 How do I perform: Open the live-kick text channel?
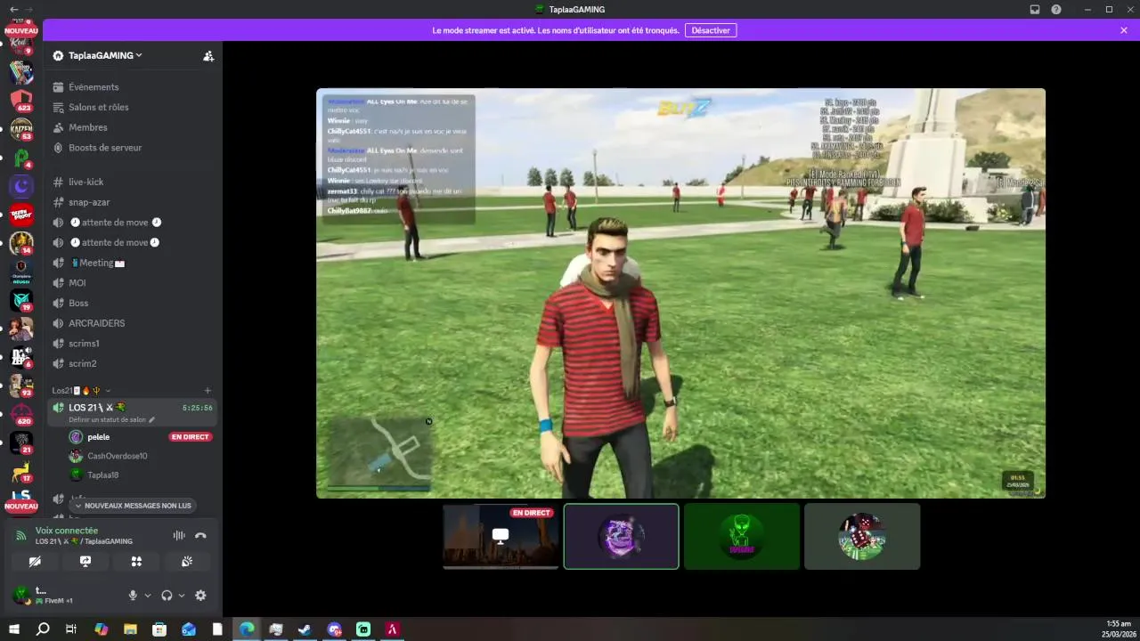132,182
